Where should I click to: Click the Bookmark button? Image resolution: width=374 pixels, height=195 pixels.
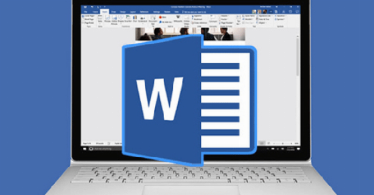pyautogui.click(x=197, y=19)
